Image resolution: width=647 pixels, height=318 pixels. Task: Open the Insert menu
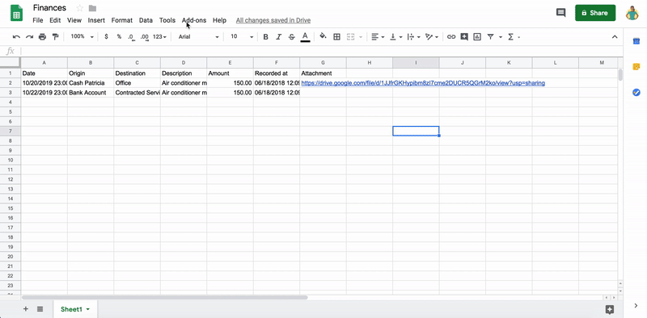96,20
